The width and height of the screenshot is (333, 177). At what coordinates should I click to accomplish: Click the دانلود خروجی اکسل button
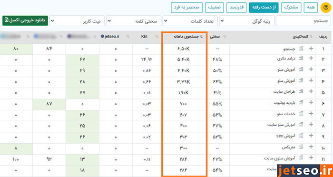tap(25, 20)
